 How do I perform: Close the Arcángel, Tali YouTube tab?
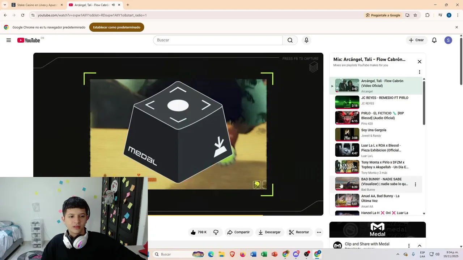119,5
